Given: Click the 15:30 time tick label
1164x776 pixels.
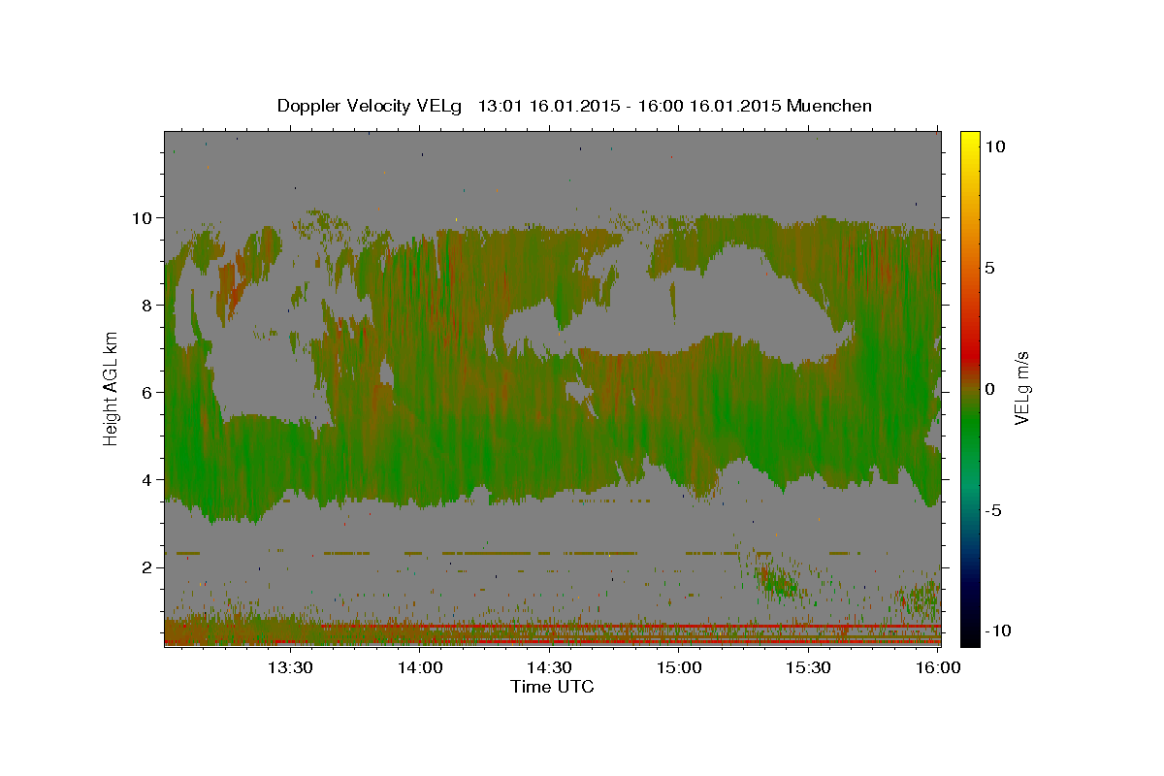Looking at the screenshot, I should (x=808, y=667).
